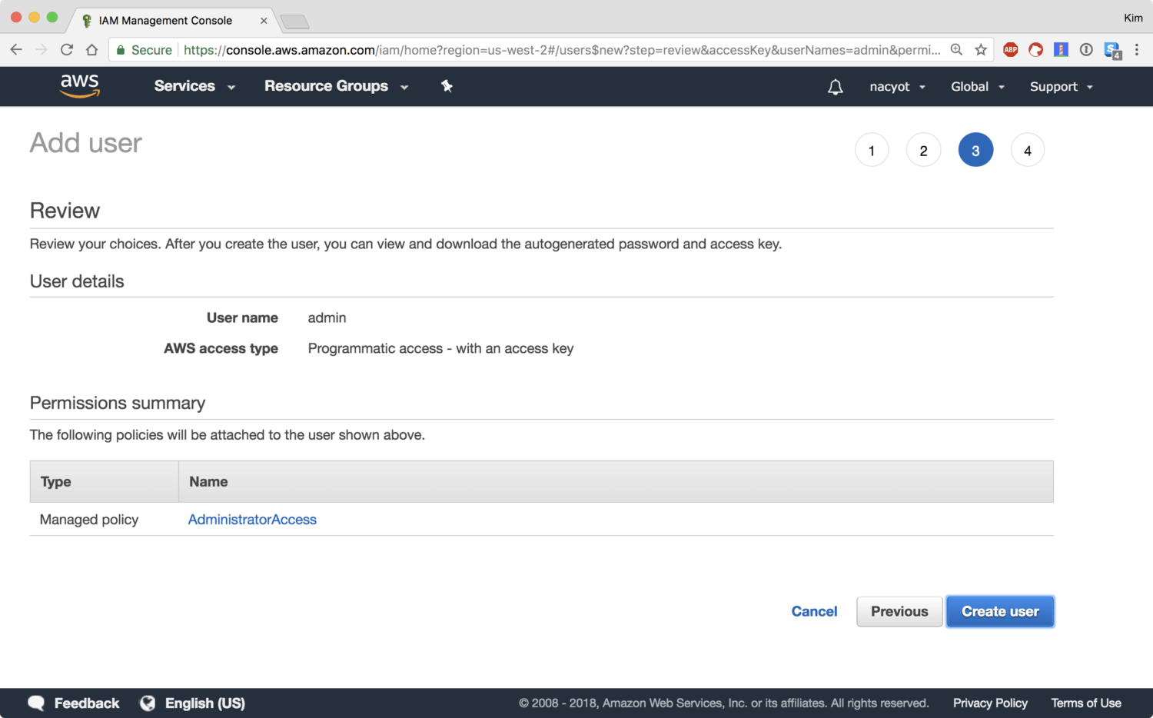
Task: Click the AWS logo home icon
Action: (x=80, y=86)
